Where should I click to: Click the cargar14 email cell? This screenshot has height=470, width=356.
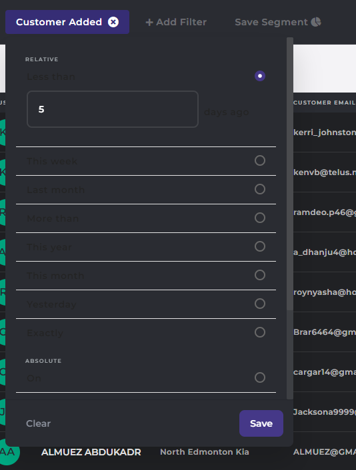pyautogui.click(x=325, y=372)
